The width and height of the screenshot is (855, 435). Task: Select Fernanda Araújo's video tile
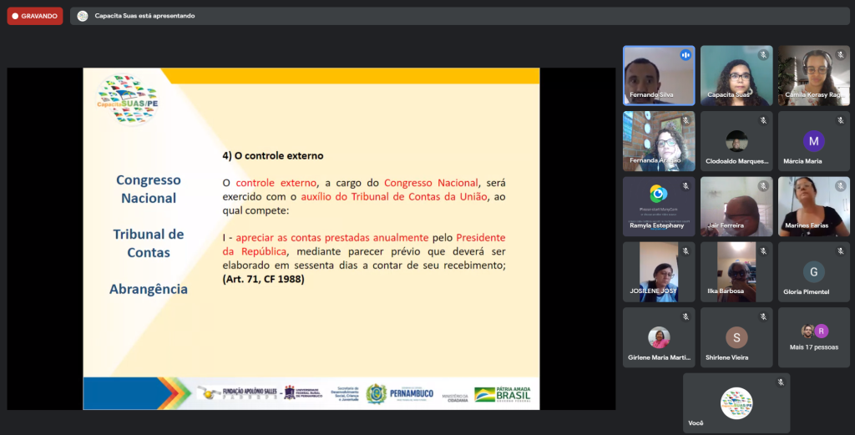coord(658,141)
